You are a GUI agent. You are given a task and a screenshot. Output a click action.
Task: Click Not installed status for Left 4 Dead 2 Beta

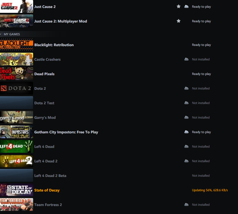201,176
